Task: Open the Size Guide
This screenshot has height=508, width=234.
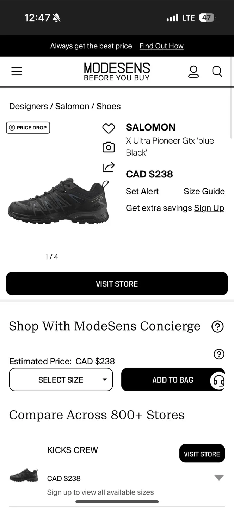Action: point(204,191)
